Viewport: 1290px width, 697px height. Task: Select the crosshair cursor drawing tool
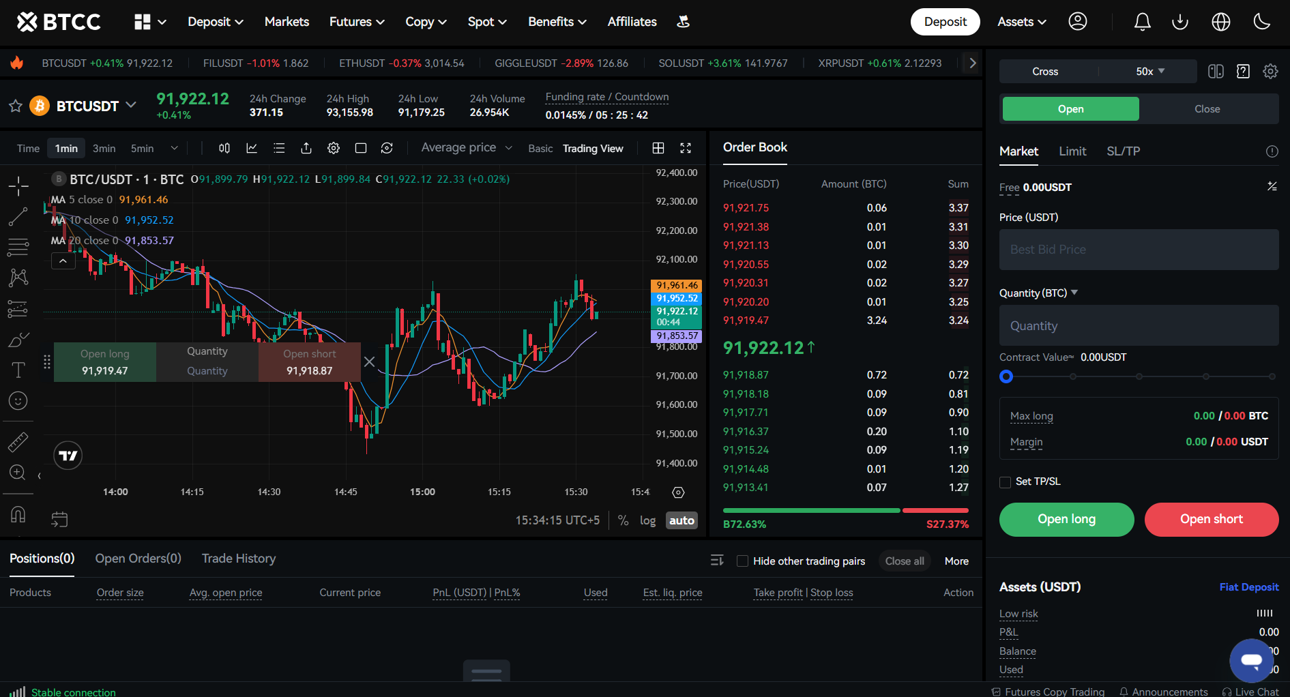coord(18,186)
